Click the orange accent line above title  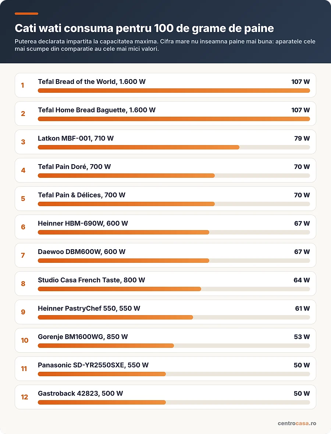point(26,14)
